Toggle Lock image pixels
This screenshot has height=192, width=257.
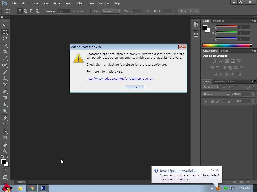pyautogui.click(x=218, y=101)
